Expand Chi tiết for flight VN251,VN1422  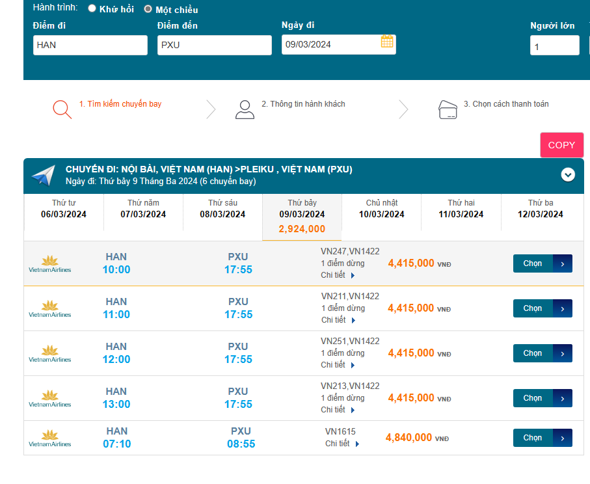338,365
